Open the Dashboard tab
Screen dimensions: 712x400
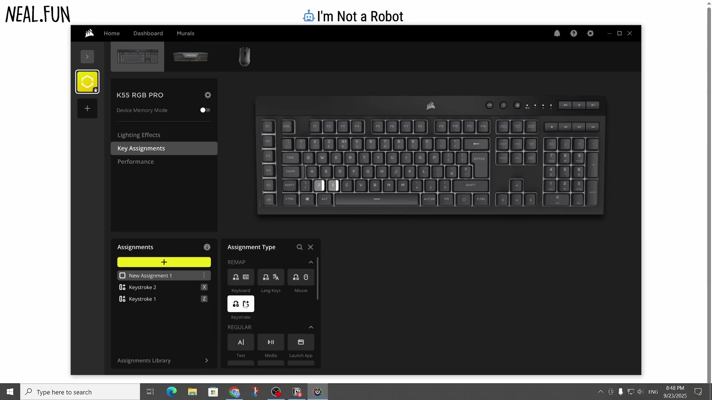[x=148, y=33]
